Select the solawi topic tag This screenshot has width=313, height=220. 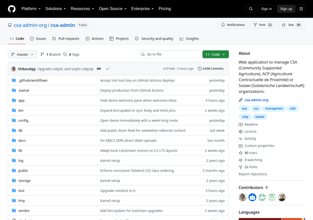[260, 117]
